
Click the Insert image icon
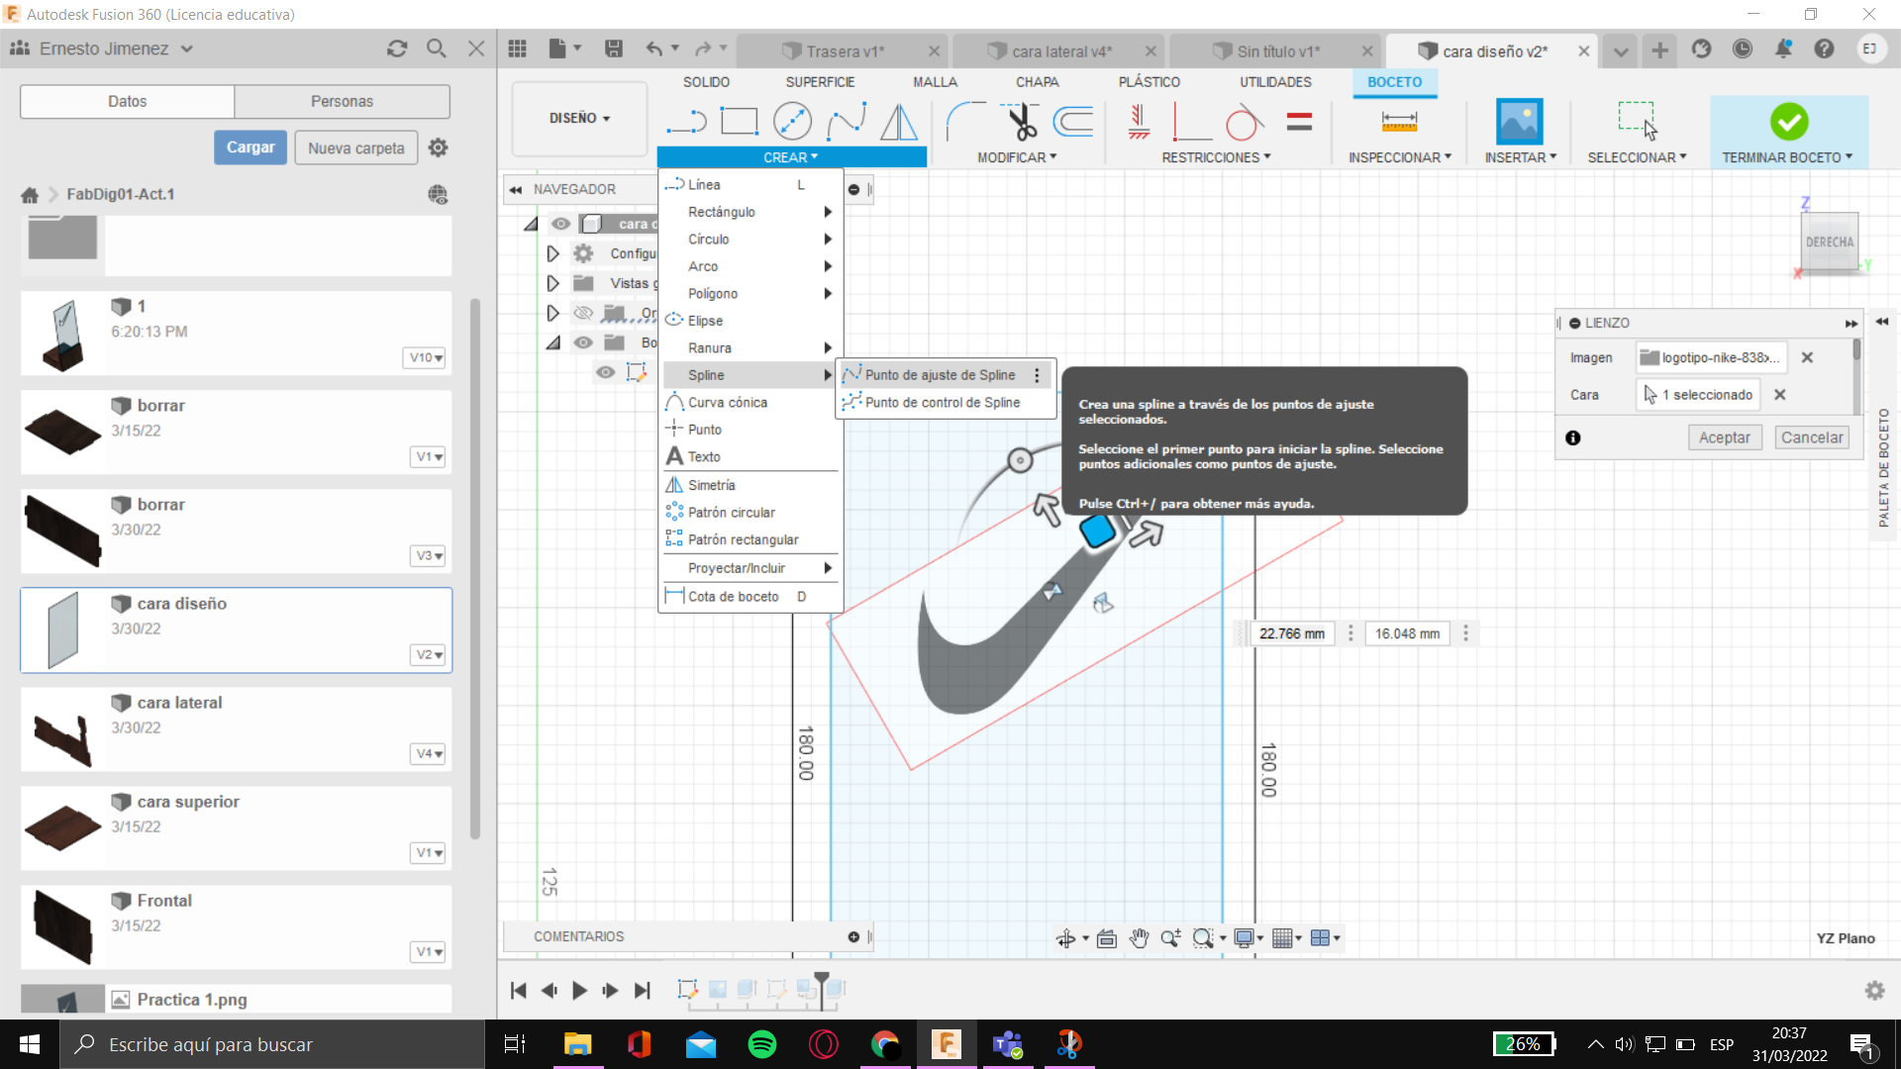click(x=1519, y=122)
